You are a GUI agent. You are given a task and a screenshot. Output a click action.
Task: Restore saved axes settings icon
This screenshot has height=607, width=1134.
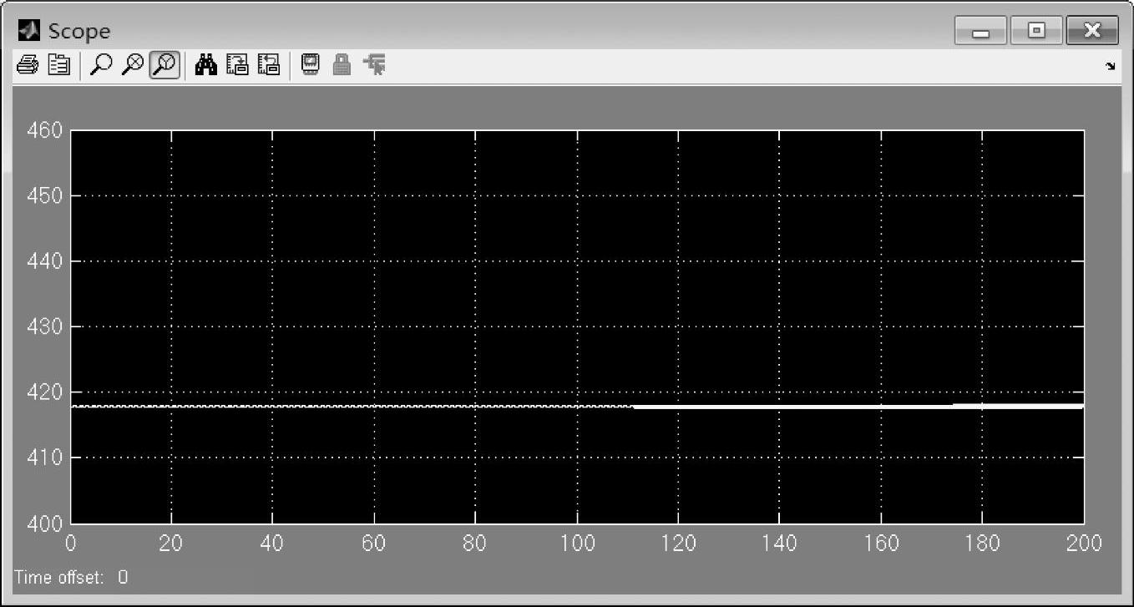pyautogui.click(x=268, y=65)
